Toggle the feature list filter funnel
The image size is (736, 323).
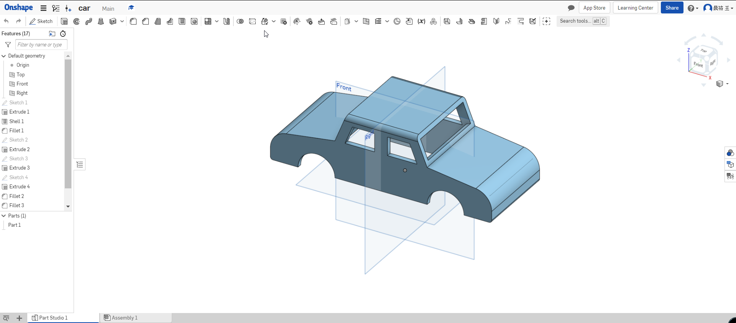click(x=8, y=45)
